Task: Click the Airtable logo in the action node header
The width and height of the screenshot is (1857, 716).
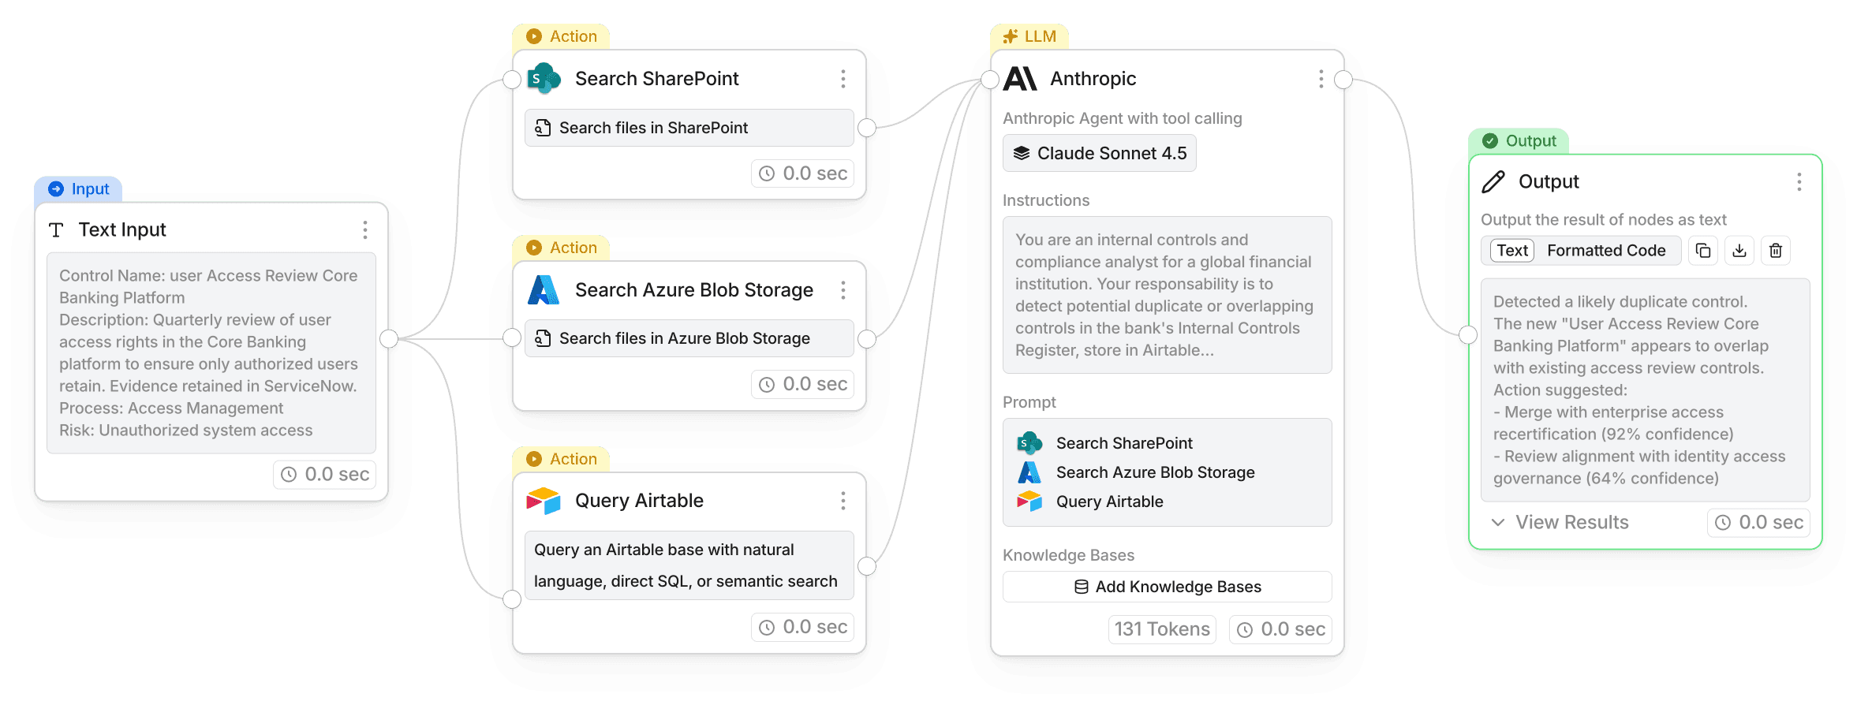Action: tap(544, 501)
